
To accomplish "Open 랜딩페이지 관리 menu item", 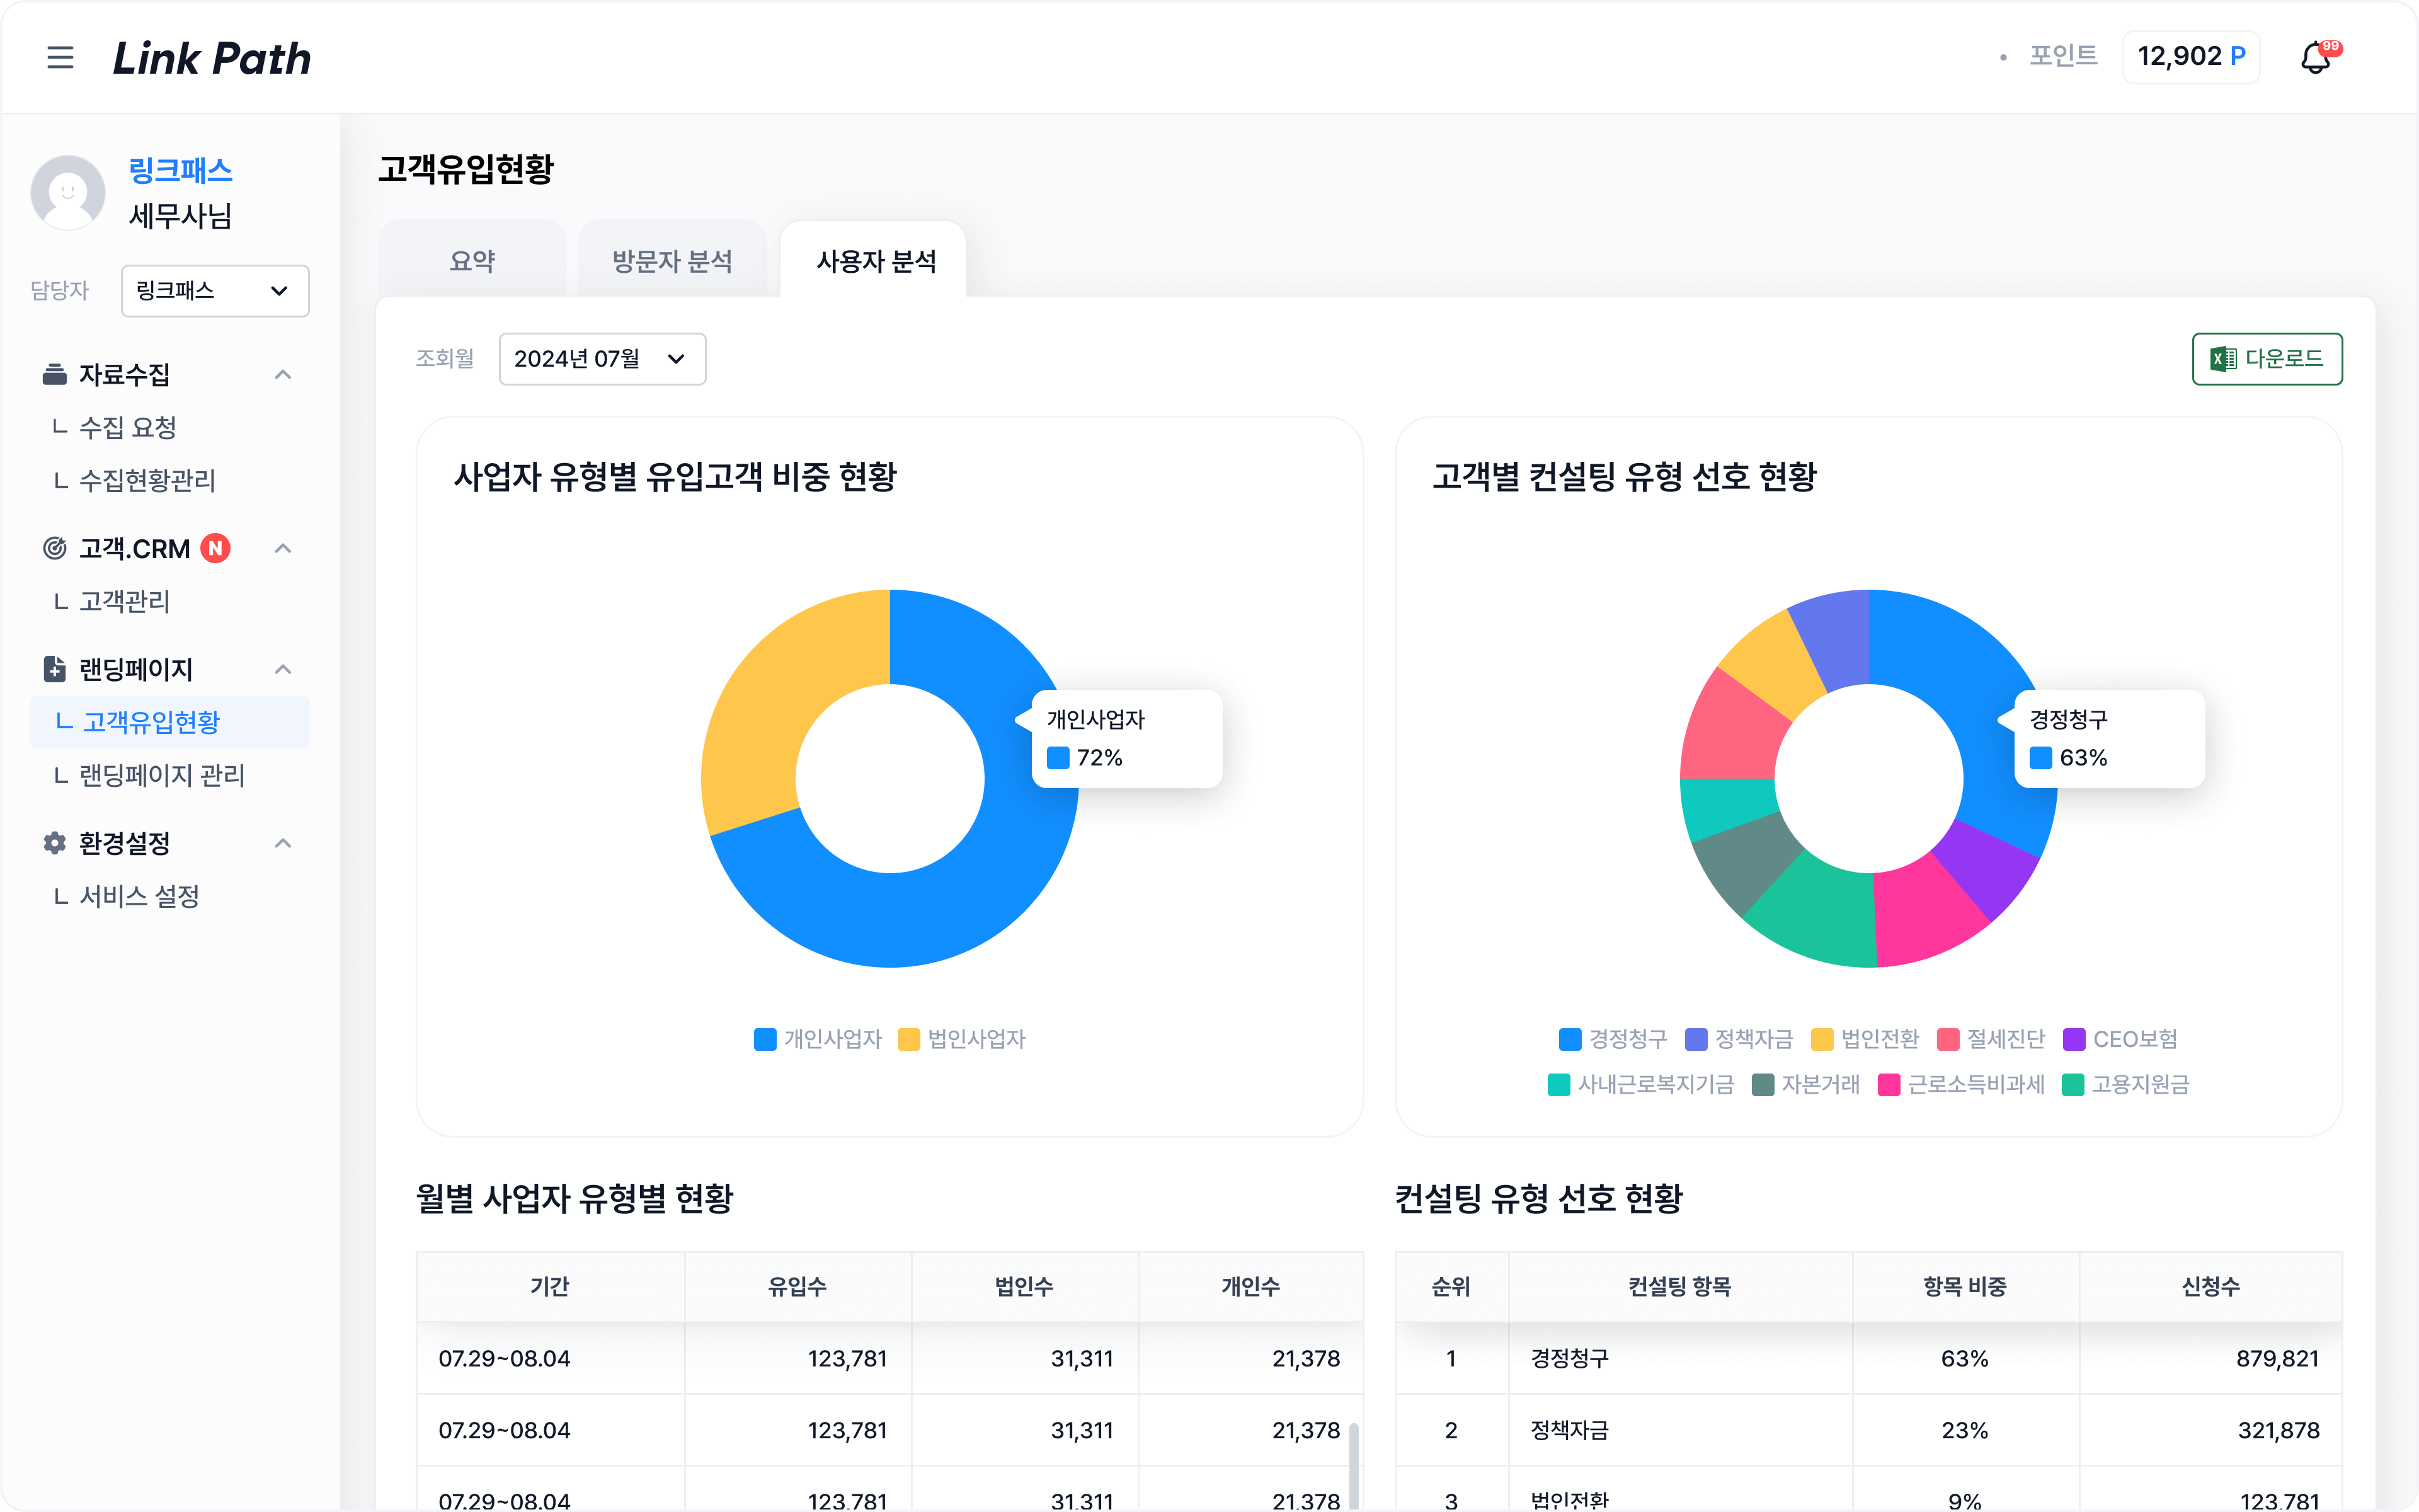I will (x=161, y=776).
